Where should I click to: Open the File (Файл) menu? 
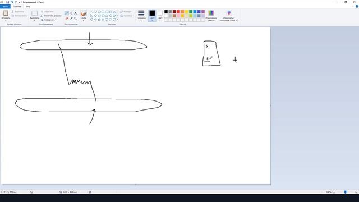(x=5, y=7)
